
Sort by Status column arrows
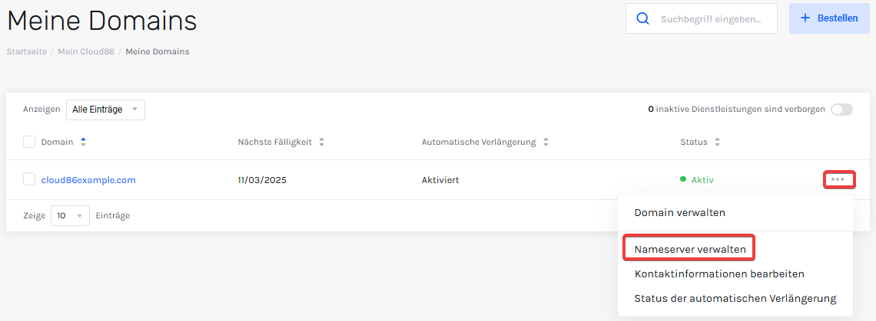[x=718, y=142]
